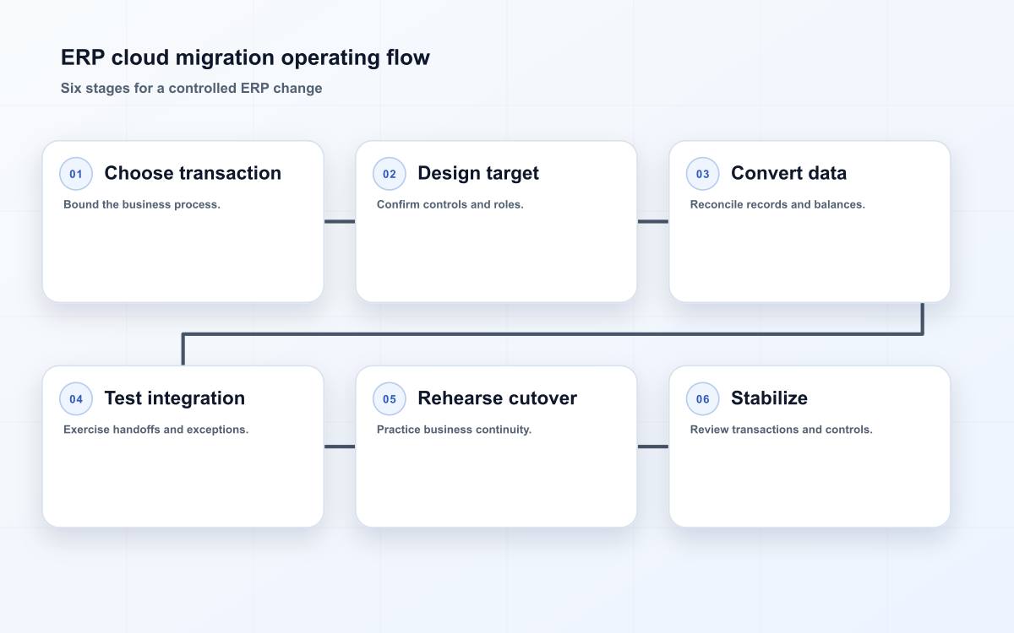Select the 'Design target' heading
Image resolution: width=1014 pixels, height=633 pixels.
pos(478,173)
